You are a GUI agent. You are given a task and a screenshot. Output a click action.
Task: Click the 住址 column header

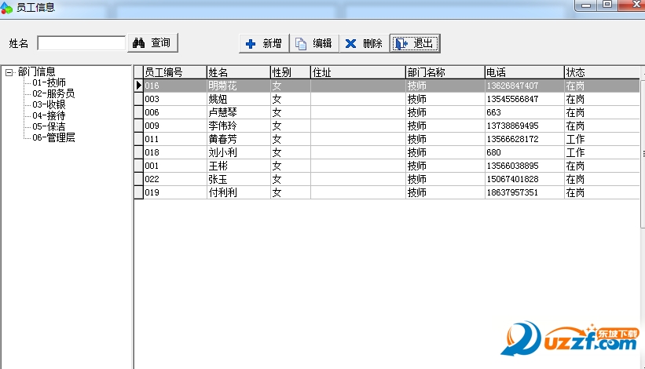[358, 72]
